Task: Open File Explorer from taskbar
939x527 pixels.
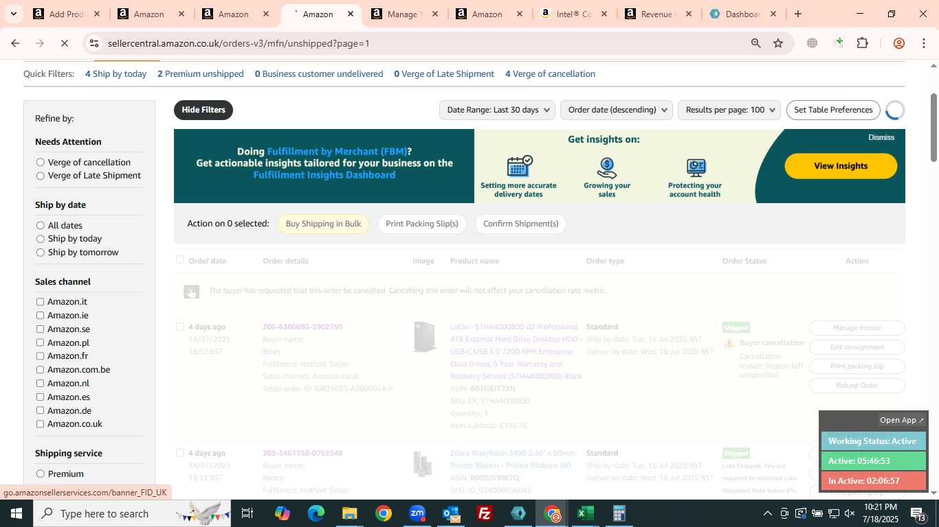Action: pos(349,513)
